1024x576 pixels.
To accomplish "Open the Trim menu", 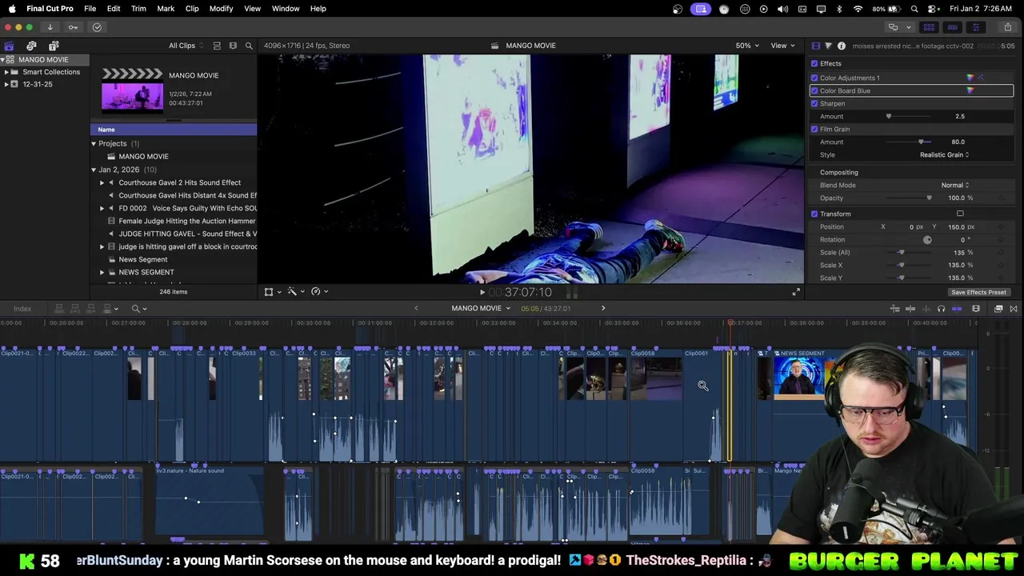I will click(138, 9).
